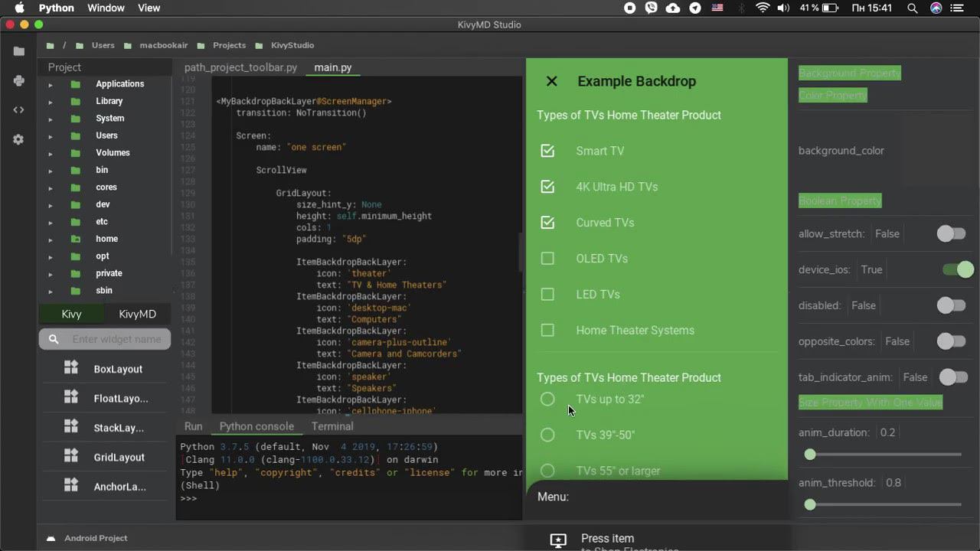
Task: Open the settings gear in left sidebar
Action: point(19,139)
